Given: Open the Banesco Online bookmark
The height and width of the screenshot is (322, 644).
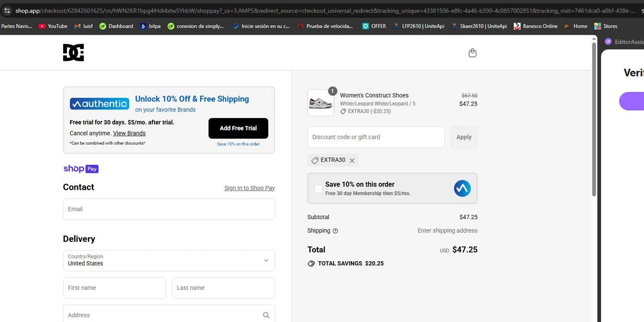Looking at the screenshot, I should [536, 26].
